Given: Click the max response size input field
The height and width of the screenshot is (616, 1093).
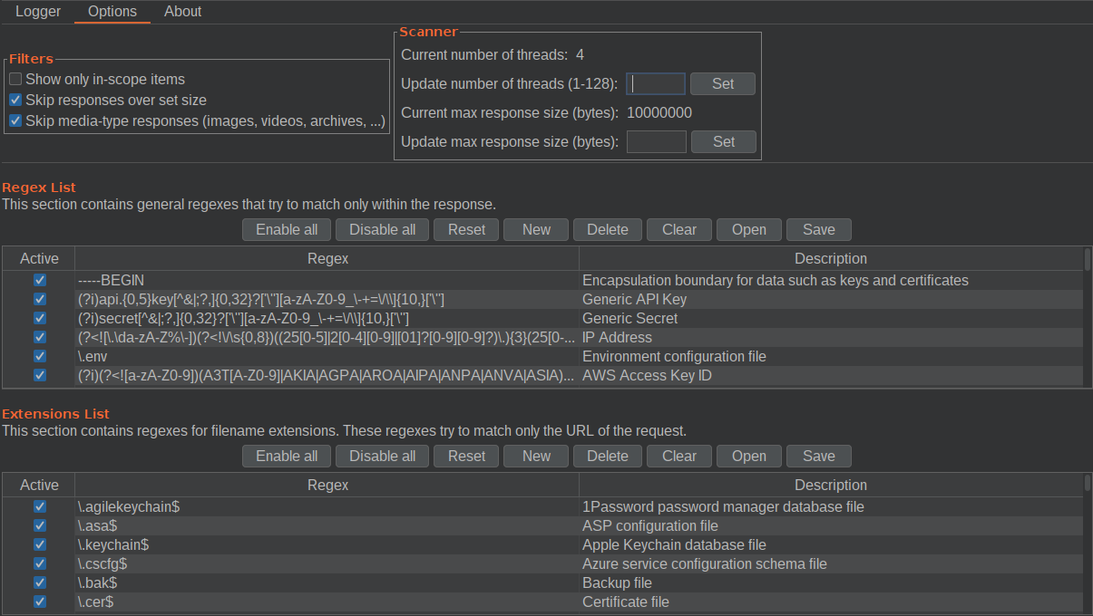Looking at the screenshot, I should coord(656,142).
